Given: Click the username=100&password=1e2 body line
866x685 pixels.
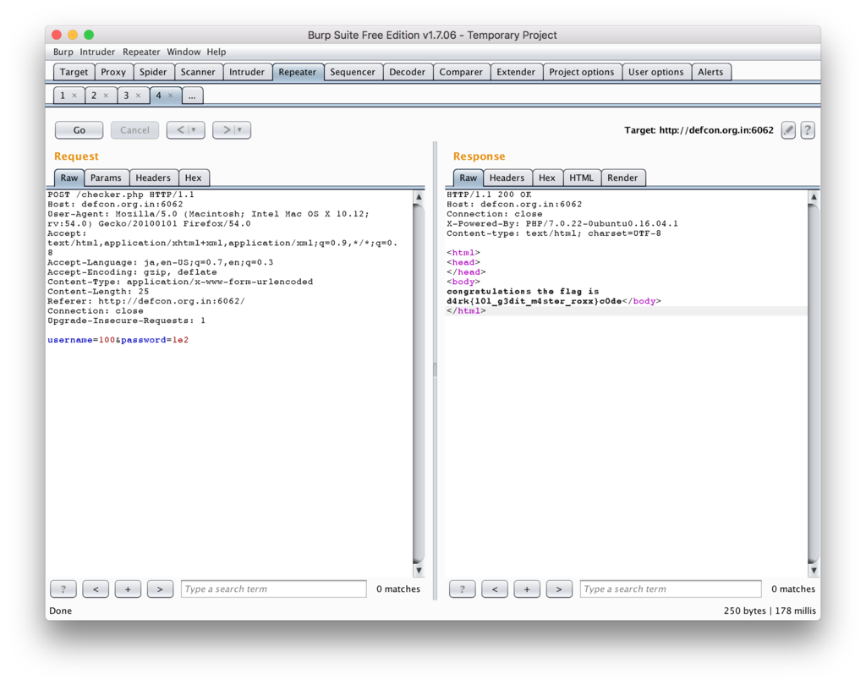Looking at the screenshot, I should 118,340.
